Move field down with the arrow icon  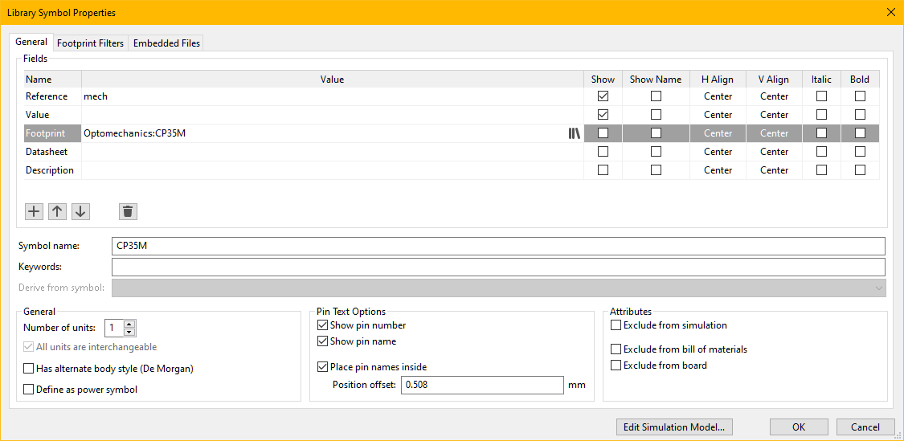pos(80,211)
